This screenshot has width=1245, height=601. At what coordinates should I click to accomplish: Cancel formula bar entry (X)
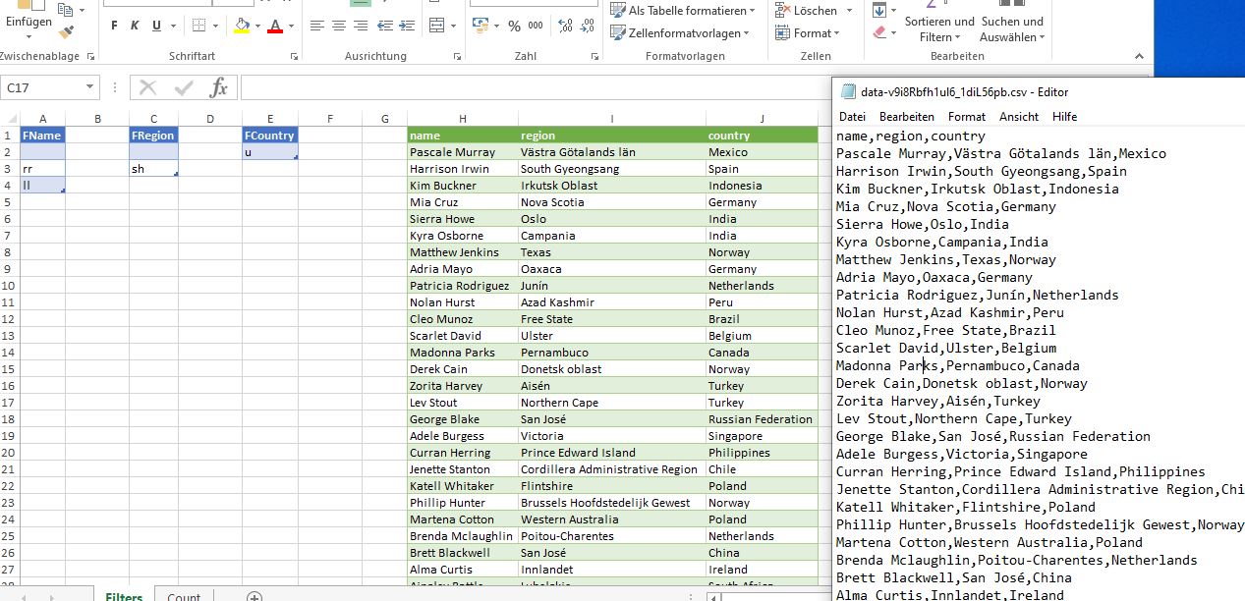pyautogui.click(x=148, y=87)
